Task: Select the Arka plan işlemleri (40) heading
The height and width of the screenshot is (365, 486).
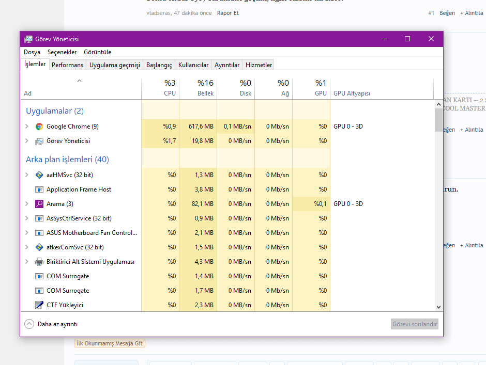Action: tap(68, 160)
